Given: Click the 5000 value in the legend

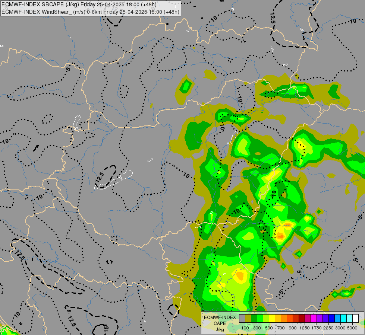Looking at the screenshot, I should coord(352,328).
